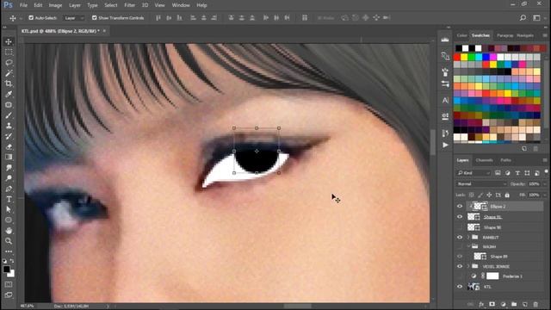Select the Zoom tool
551x310 pixels.
(x=9, y=241)
